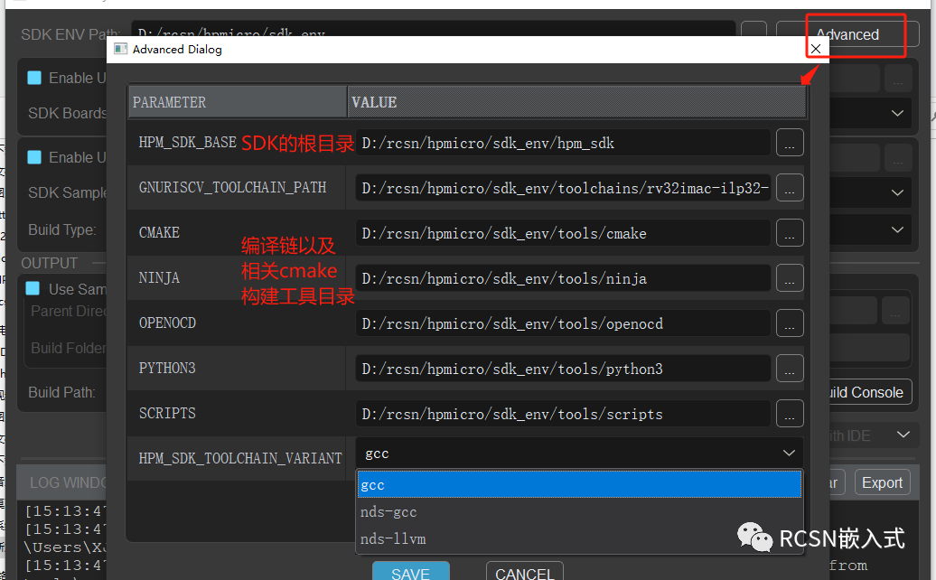936x580 pixels.
Task: Expand the SDK Samples dropdown arrow
Action: pyautogui.click(x=897, y=192)
